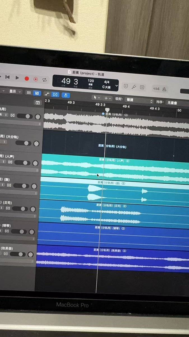This screenshot has width=189, height=337.
Task: Click the 49 3 position display
Action: (x=70, y=81)
